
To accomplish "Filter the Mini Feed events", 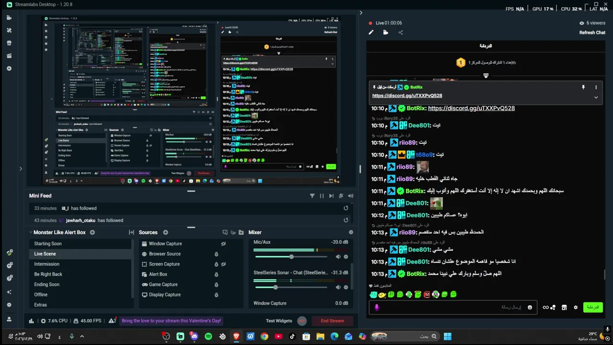I will coord(312,195).
